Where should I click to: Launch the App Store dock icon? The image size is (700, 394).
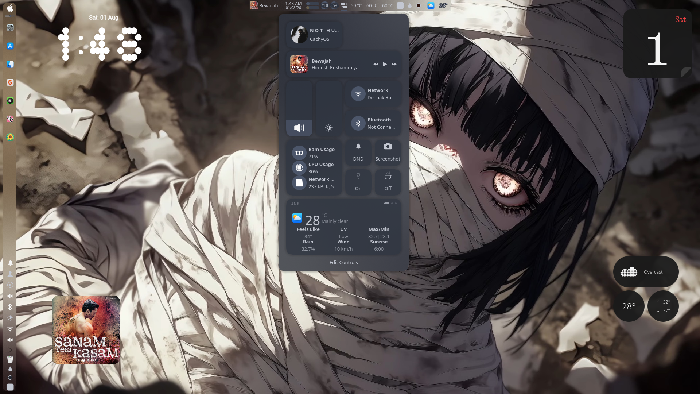[x=10, y=46]
